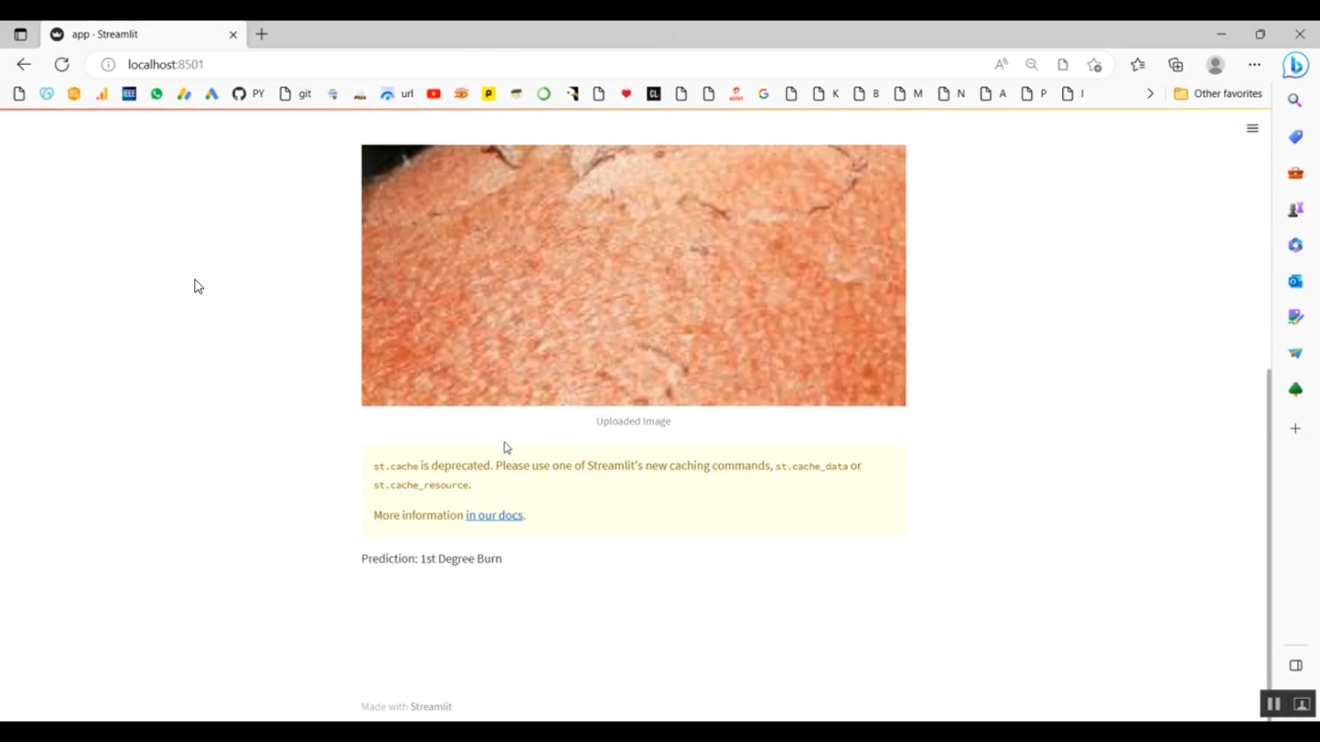Open the Streamlit hamburger main menu
This screenshot has height=742, width=1320.
coord(1252,128)
